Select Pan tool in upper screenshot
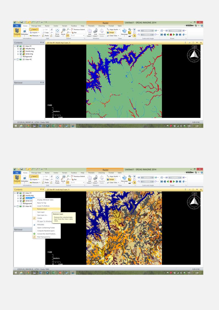 click(x=74, y=33)
